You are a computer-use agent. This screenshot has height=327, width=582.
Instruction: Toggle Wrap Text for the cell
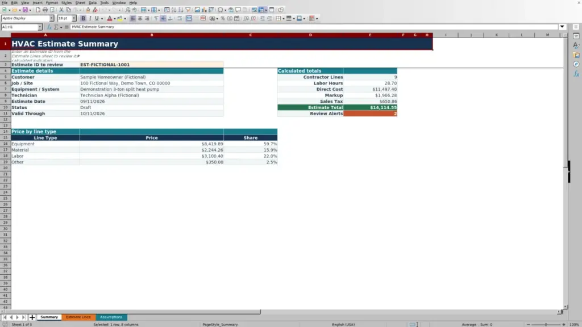point(180,19)
